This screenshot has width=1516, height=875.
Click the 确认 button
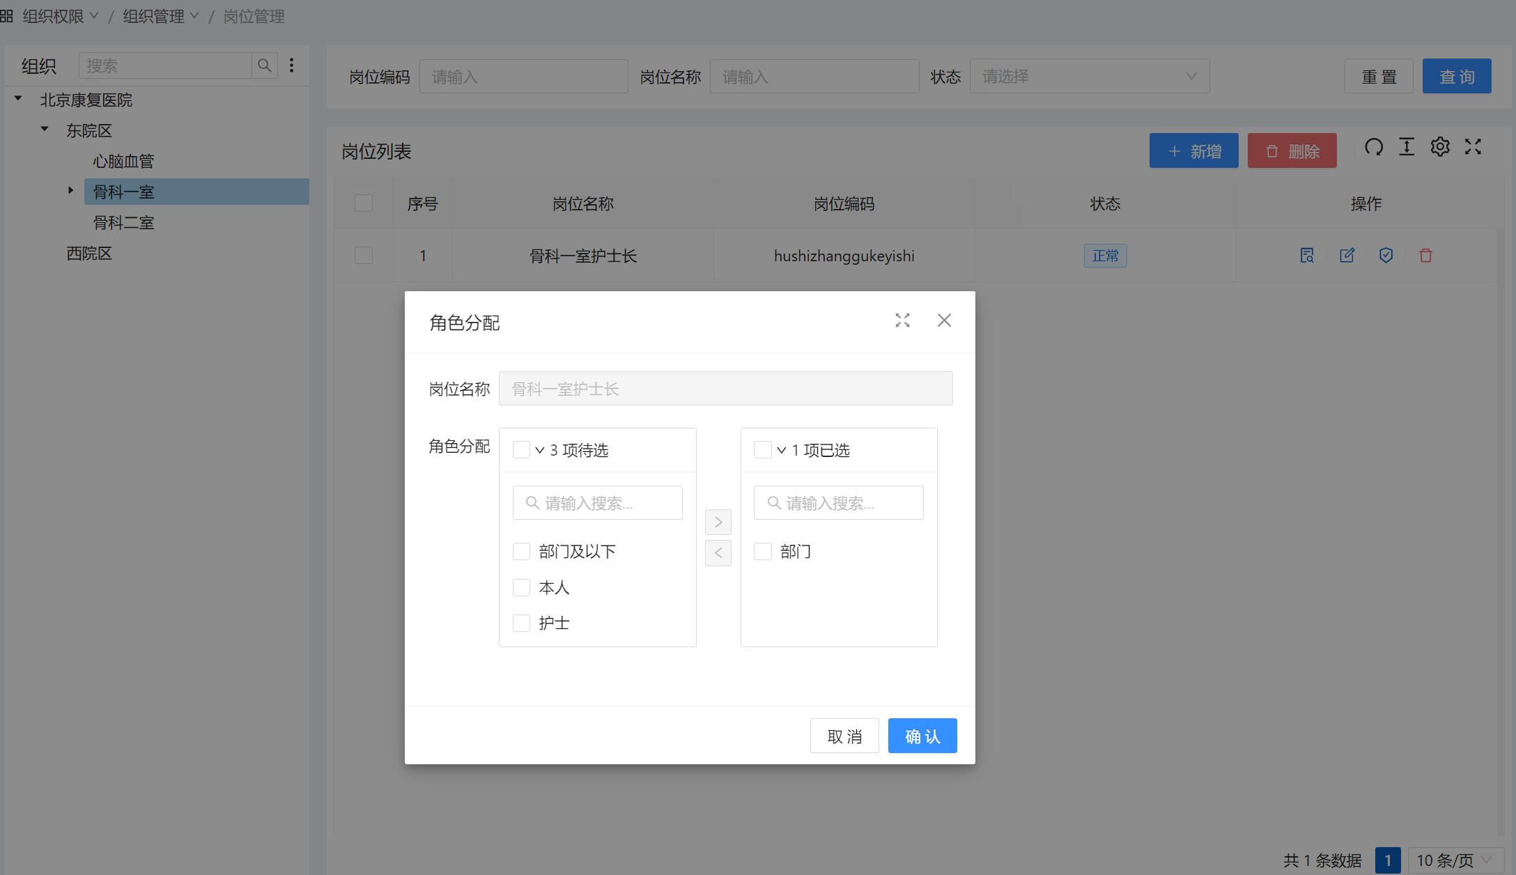[x=922, y=736]
